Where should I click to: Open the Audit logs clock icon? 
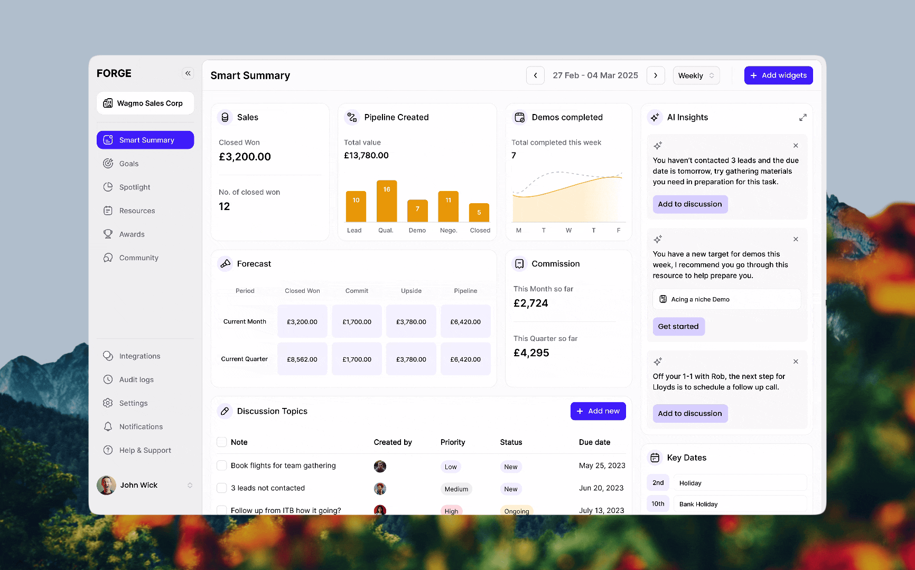pos(108,379)
